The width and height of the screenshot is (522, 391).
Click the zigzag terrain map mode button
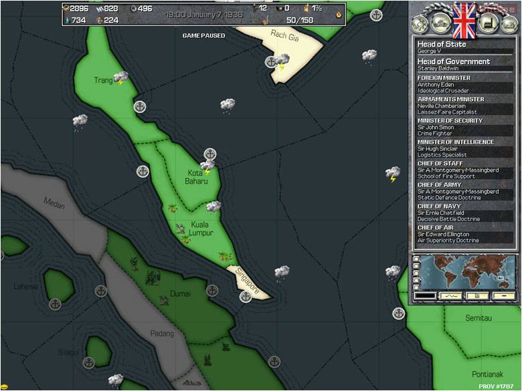pyautogui.click(x=450, y=295)
